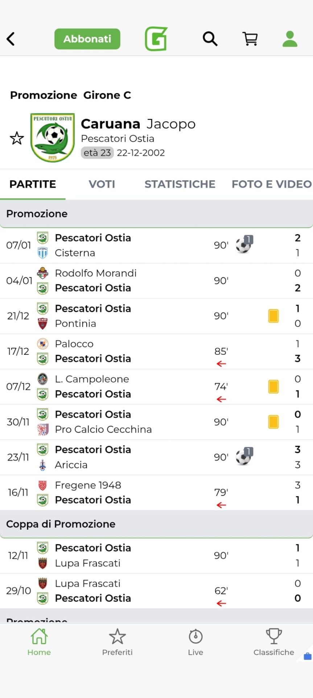Image resolution: width=313 pixels, height=698 pixels.
Task: Toggle favorite star next to Caruana
Action: [17, 138]
